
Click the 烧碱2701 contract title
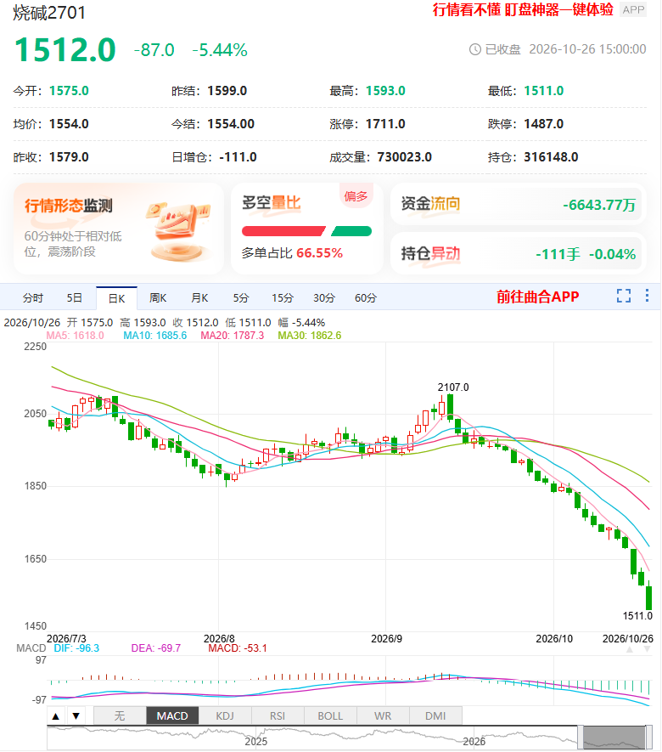(49, 13)
